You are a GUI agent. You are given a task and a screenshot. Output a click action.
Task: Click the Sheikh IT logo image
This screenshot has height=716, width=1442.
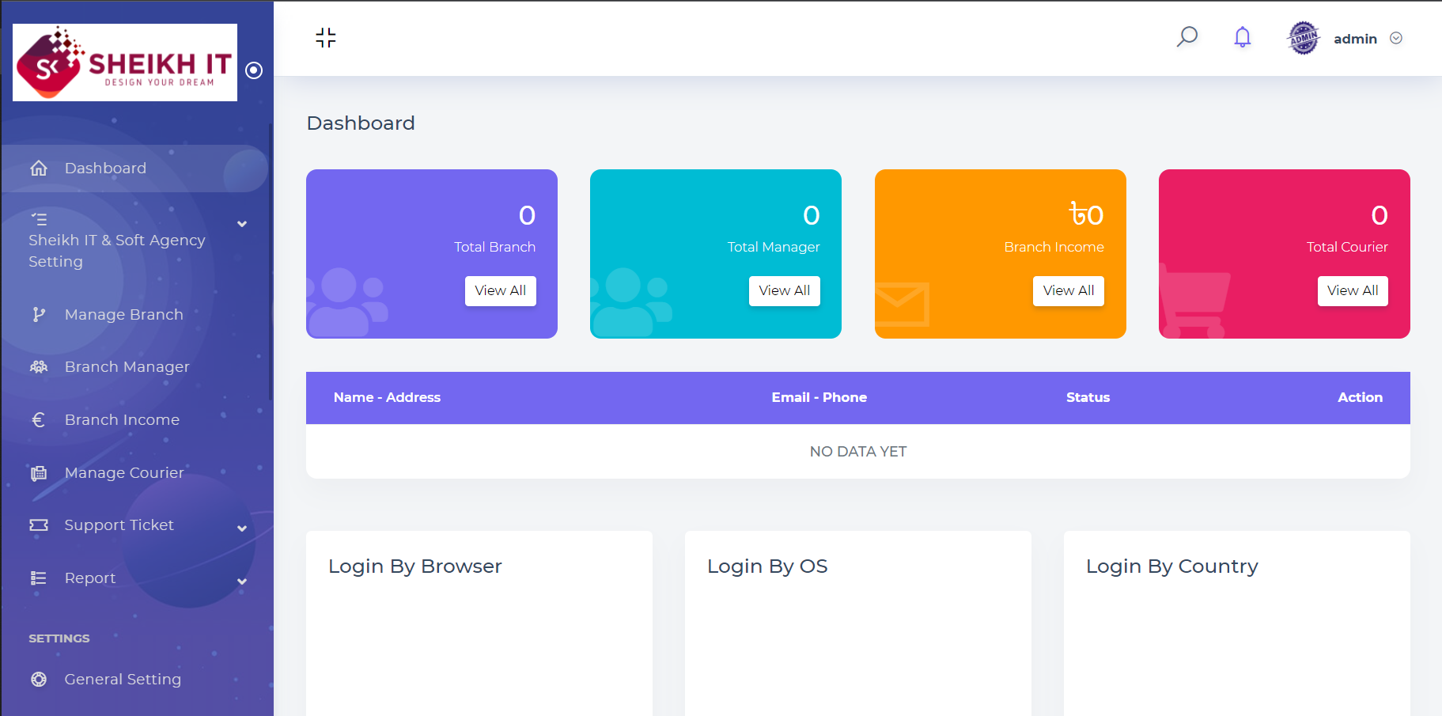[125, 63]
